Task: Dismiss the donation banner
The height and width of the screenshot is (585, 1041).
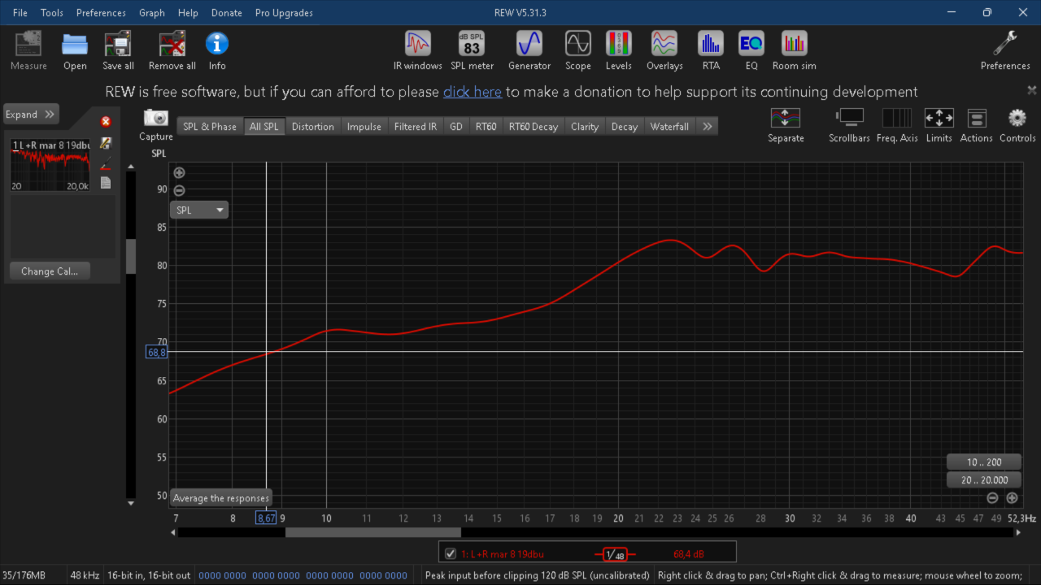Action: [1032, 90]
